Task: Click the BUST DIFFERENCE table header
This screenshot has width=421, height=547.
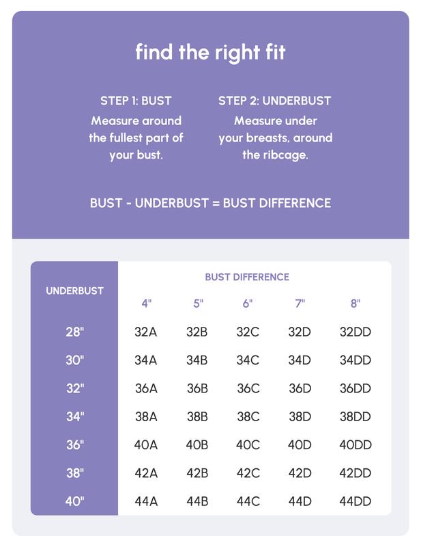Action: [247, 277]
